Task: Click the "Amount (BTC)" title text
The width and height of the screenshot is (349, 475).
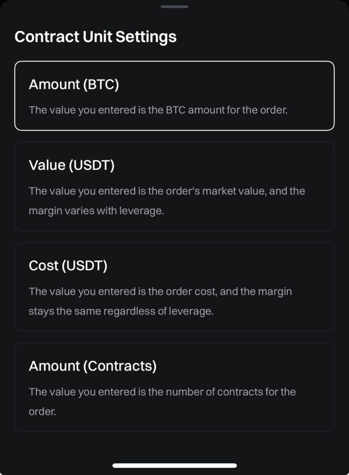Action: [x=74, y=84]
